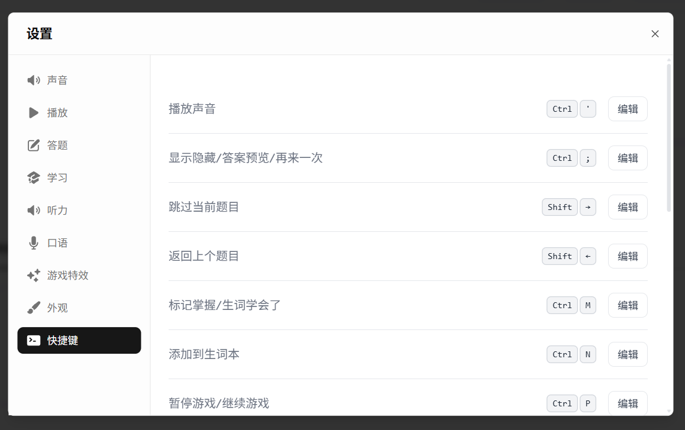Select the microphone icon for 口语

[x=34, y=243]
